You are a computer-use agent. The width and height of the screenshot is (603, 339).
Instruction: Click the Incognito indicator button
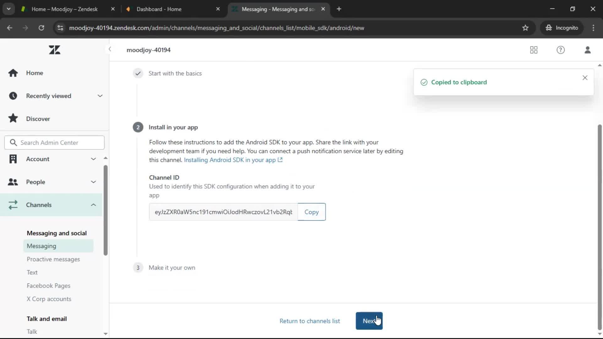click(562, 28)
